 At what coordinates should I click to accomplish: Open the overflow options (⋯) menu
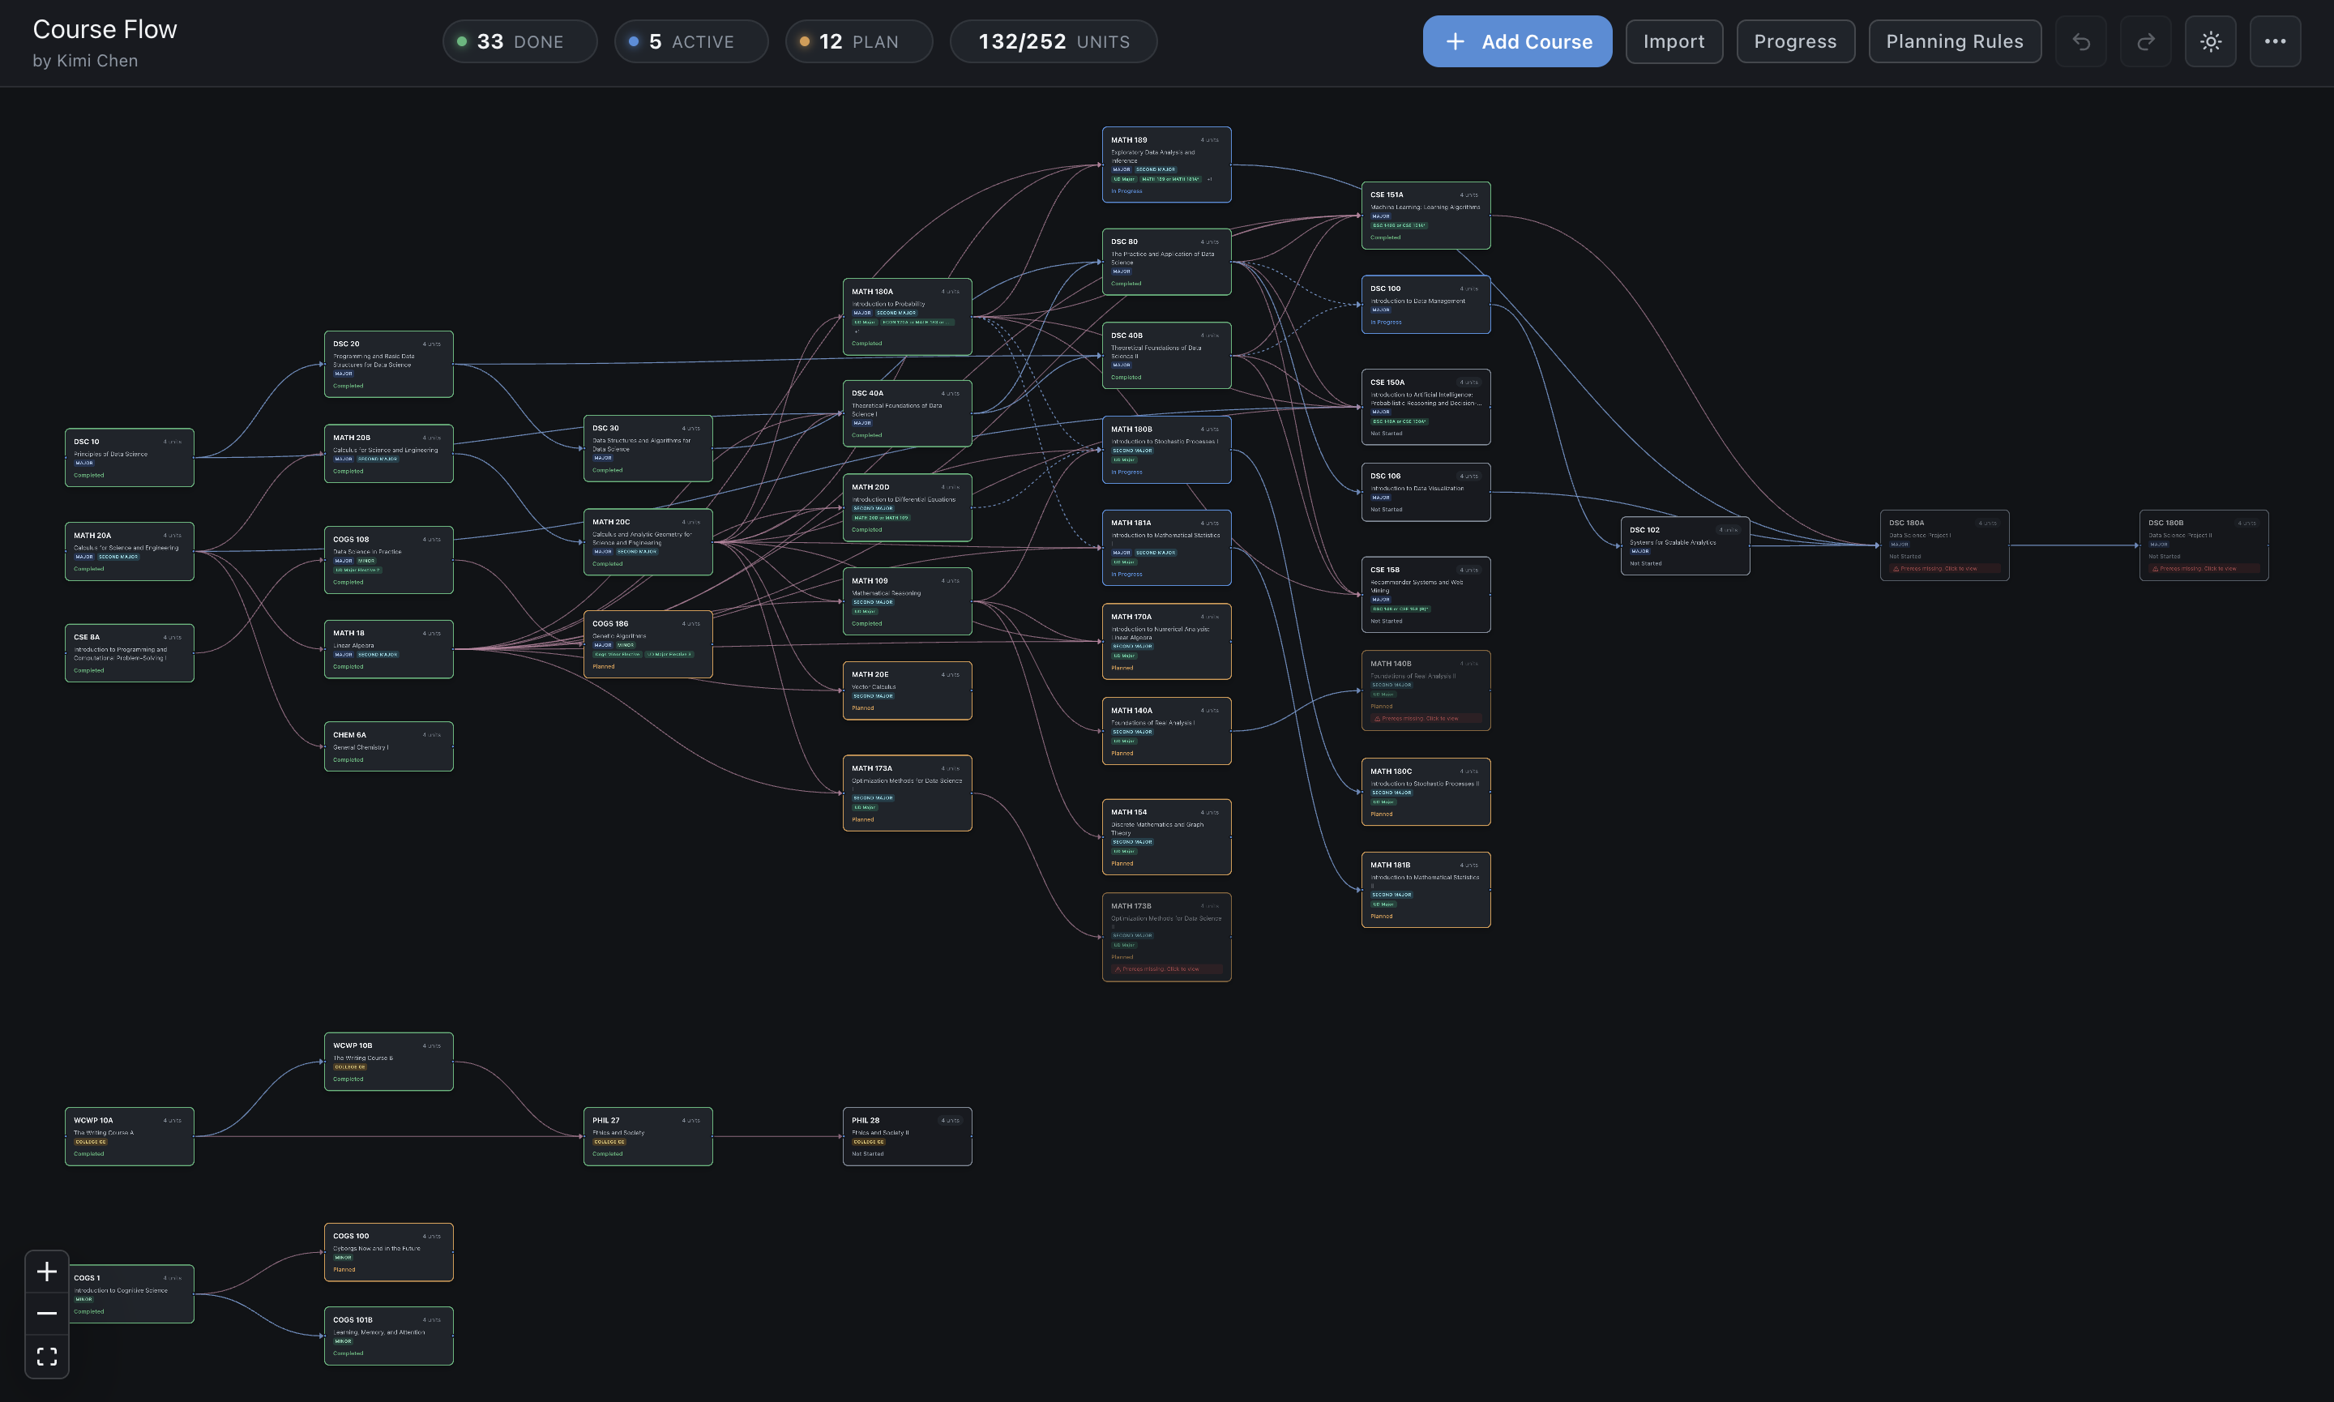2276,41
